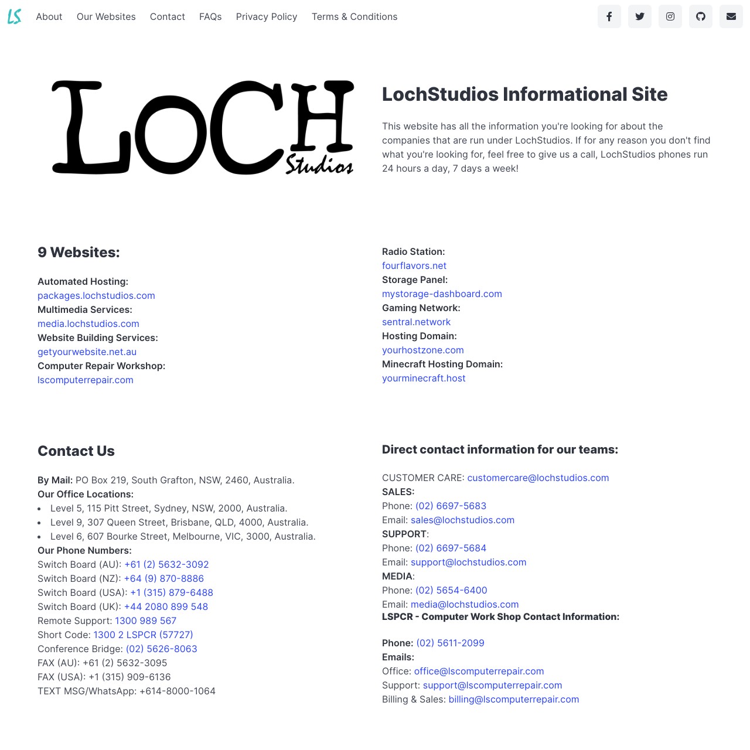Screen dimensions: 750x750
Task: Visit packages.lochstudios.com link
Action: point(96,295)
